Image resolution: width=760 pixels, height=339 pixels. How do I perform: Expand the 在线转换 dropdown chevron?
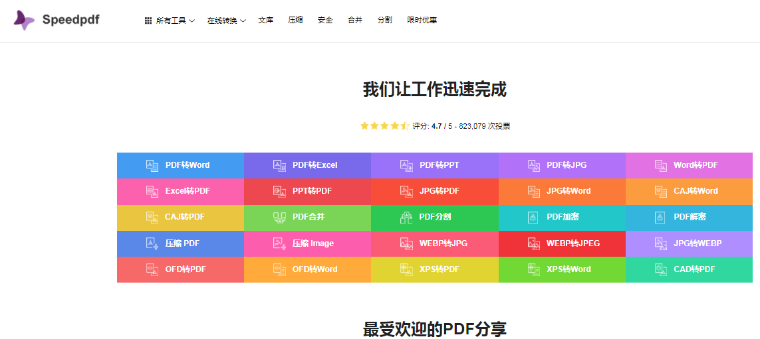coord(243,21)
